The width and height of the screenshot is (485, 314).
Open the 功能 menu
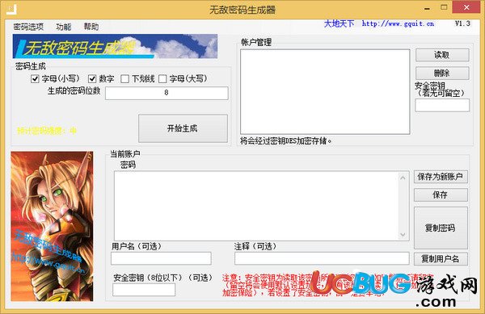click(64, 27)
